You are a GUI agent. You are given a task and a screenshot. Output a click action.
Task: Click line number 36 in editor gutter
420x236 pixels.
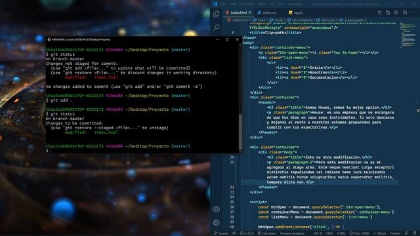(232, 207)
